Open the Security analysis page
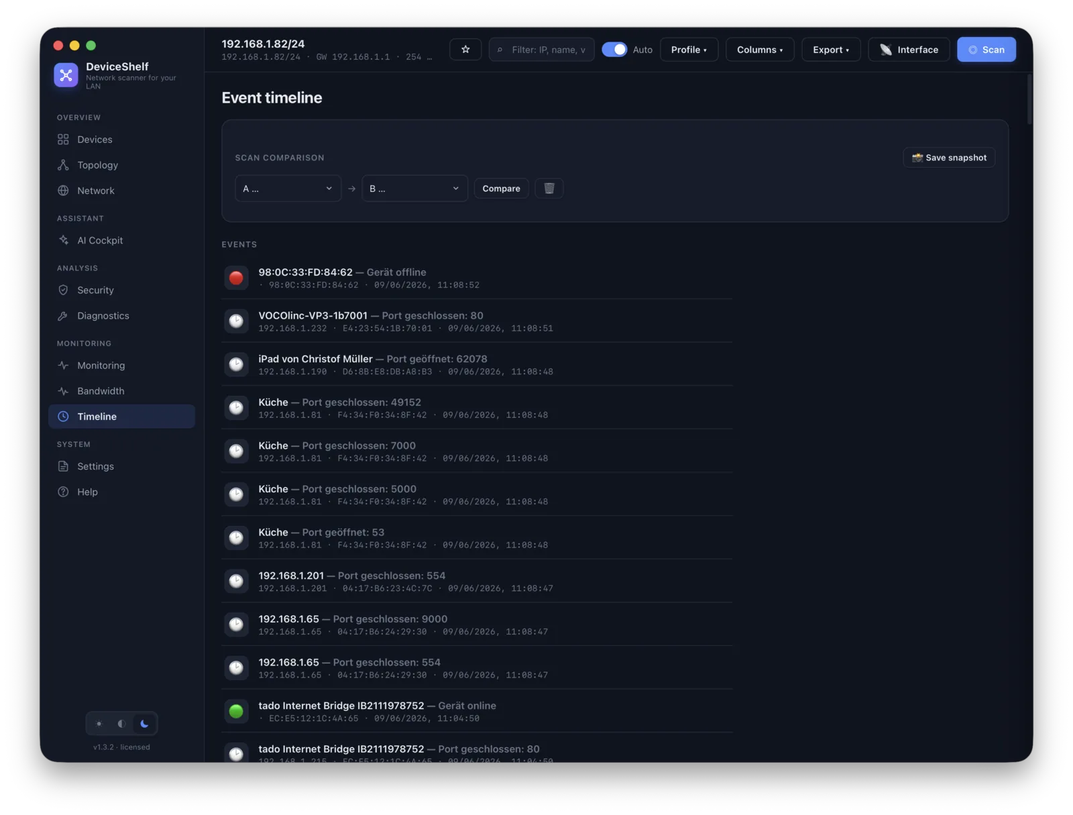 (121, 290)
